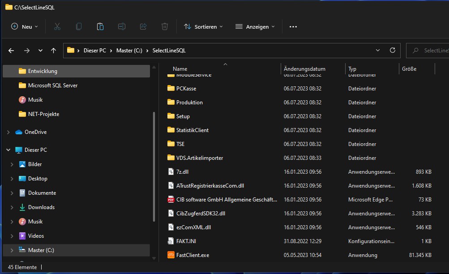Collapse the Dieser PC tree node
The height and width of the screenshot is (274, 449).
click(x=9, y=150)
